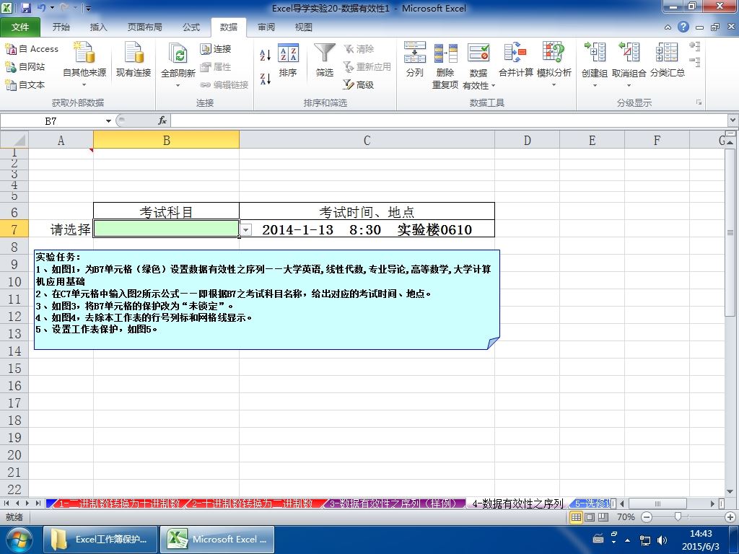Open Excel Help question mark
Image resolution: width=739 pixels, height=554 pixels.
(x=683, y=27)
